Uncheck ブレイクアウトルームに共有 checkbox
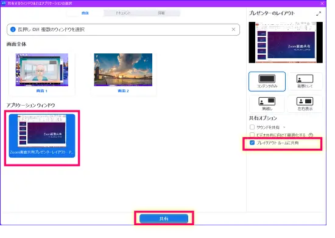Viewport: 335px width, 238px height. coord(252,143)
